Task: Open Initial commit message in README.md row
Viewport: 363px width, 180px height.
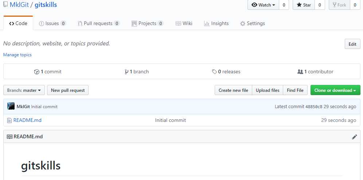Action: pyautogui.click(x=171, y=120)
